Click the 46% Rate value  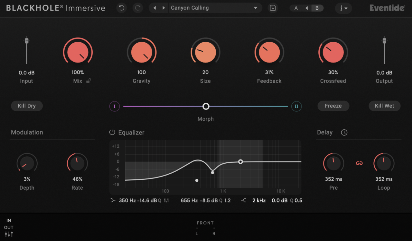tap(77, 179)
